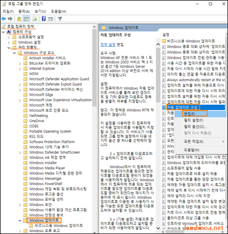Click the folder icon next to Windows PowerShell
Image resolution: width=228 pixels, height=234 pixels.
click(25, 184)
